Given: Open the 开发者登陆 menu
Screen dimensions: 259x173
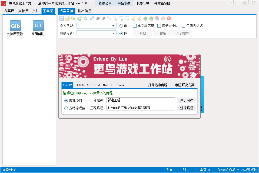Looking at the screenshot, I should click(x=162, y=3).
